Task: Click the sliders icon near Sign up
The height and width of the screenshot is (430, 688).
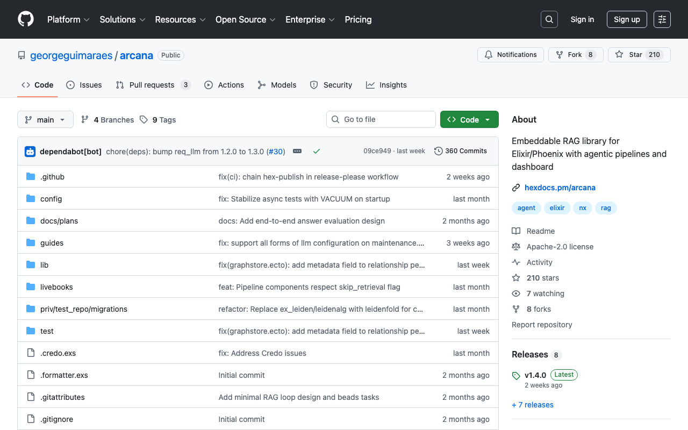Action: tap(662, 19)
